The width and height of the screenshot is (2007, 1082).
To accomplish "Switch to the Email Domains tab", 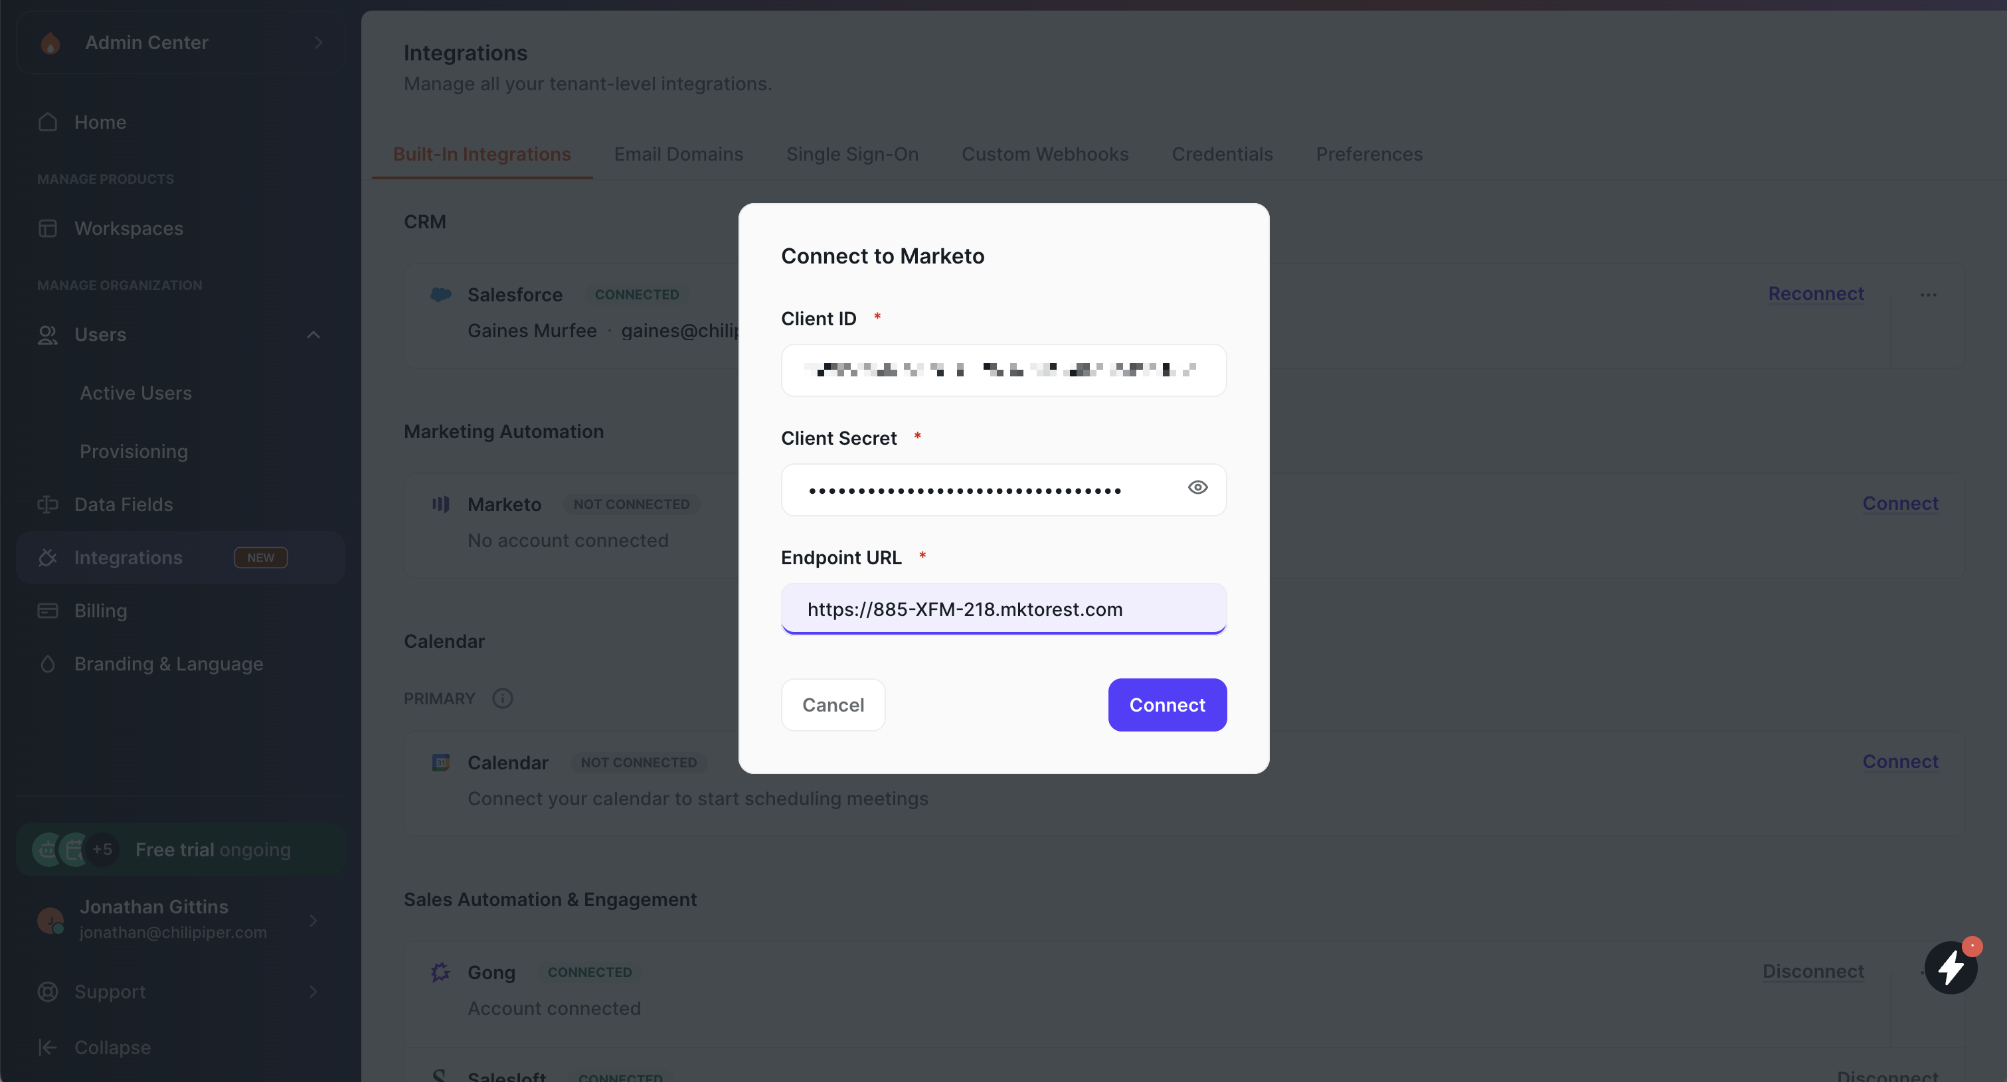I will [x=678, y=154].
